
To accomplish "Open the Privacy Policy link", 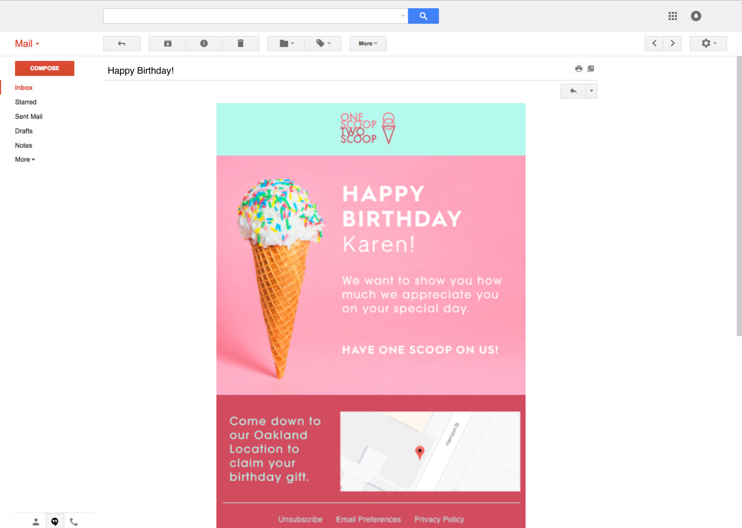I will coord(439,519).
